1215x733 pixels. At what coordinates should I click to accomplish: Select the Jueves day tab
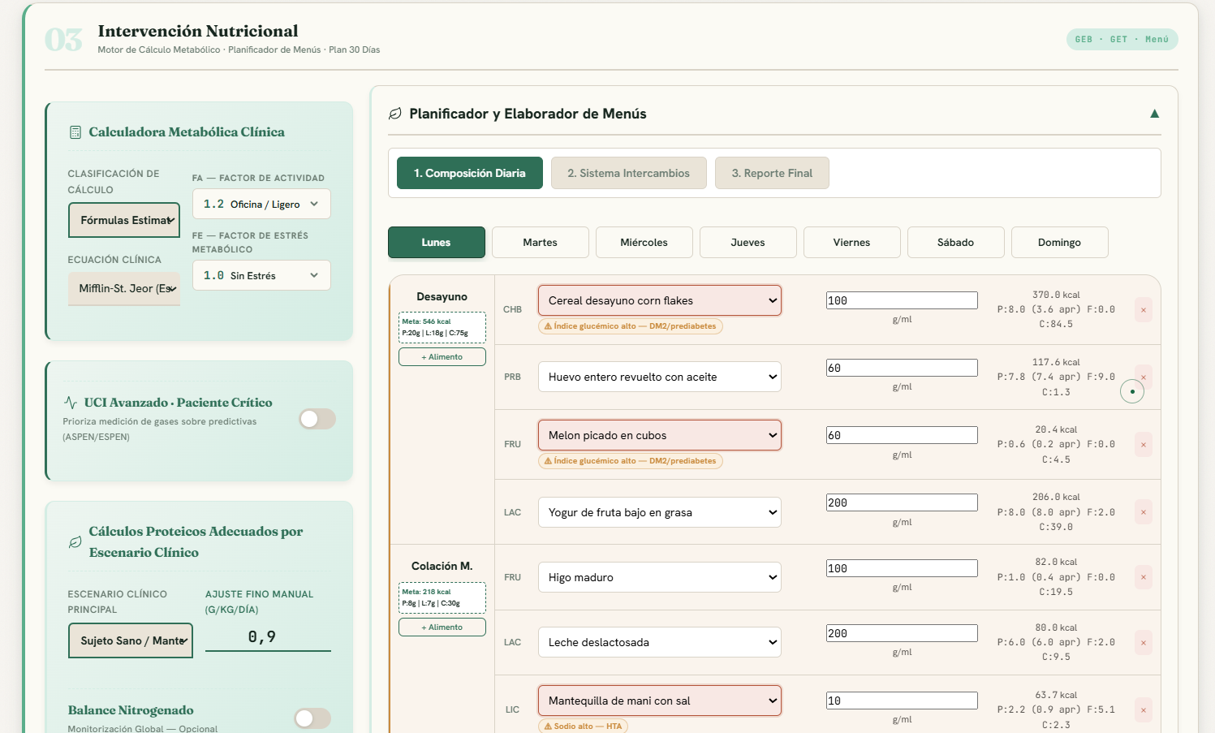[x=748, y=242]
